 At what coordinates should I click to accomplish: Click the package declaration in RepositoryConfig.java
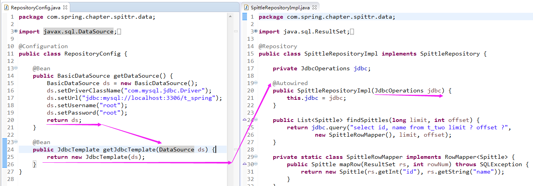point(87,17)
